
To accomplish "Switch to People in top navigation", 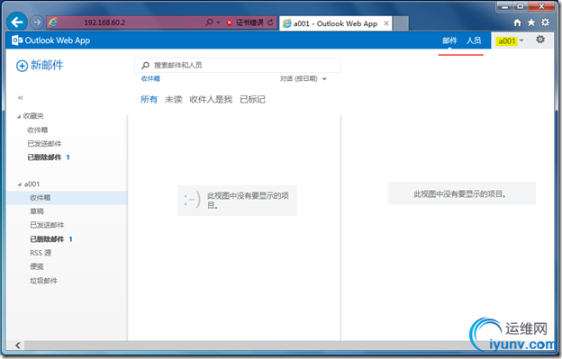I will pyautogui.click(x=474, y=40).
